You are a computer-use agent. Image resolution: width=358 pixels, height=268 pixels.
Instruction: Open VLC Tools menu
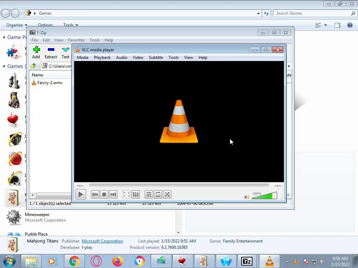[173, 58]
